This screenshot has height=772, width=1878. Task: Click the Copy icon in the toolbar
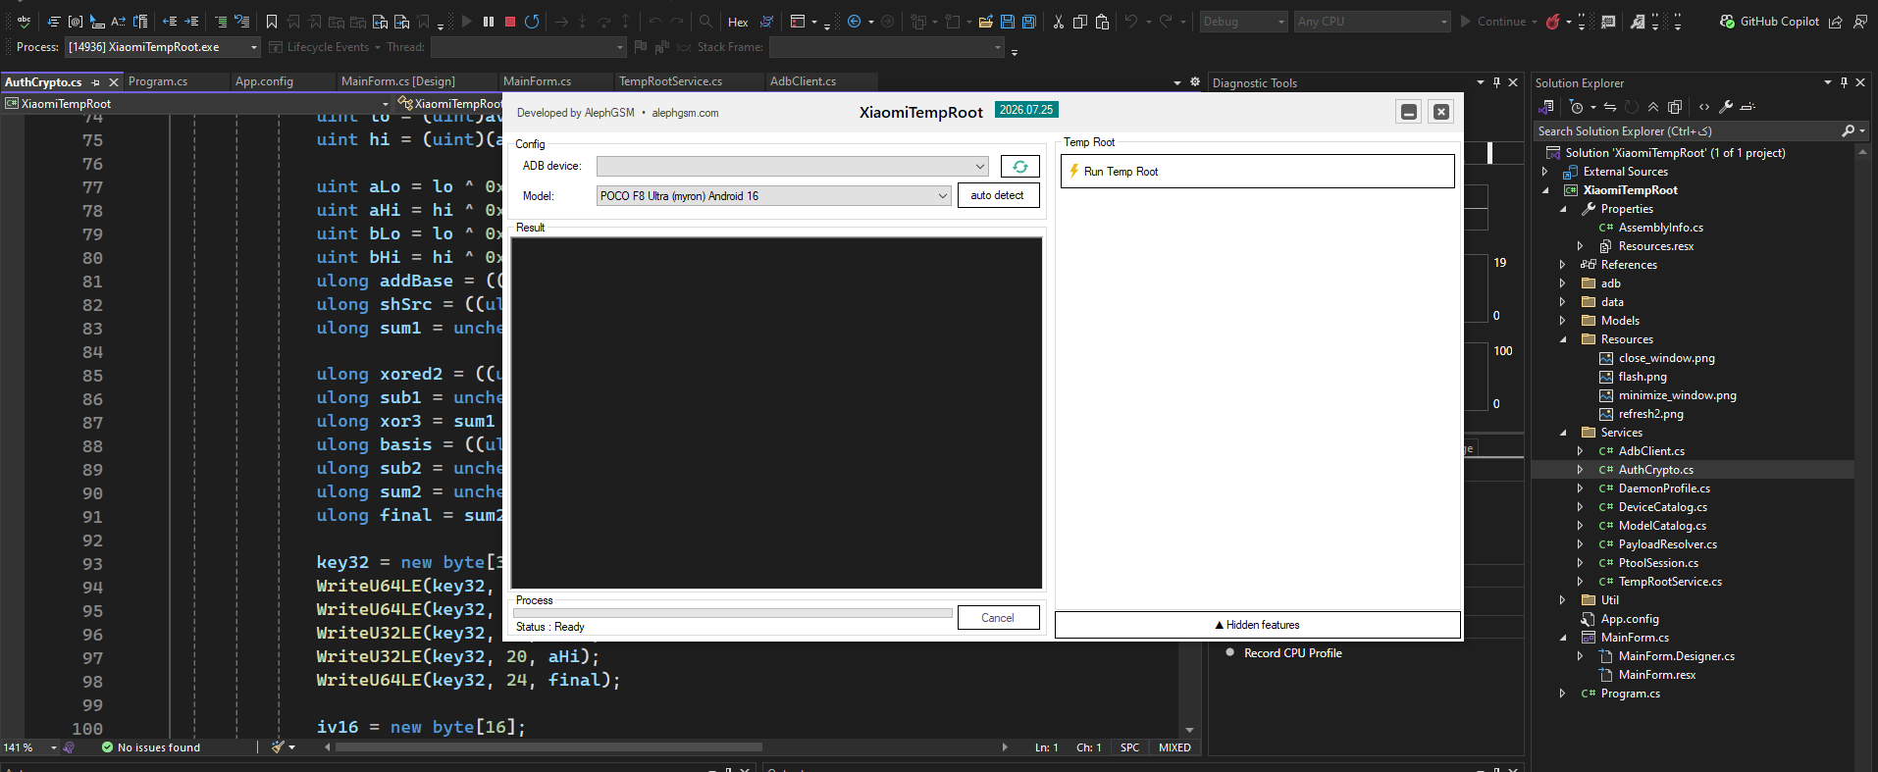(1079, 22)
